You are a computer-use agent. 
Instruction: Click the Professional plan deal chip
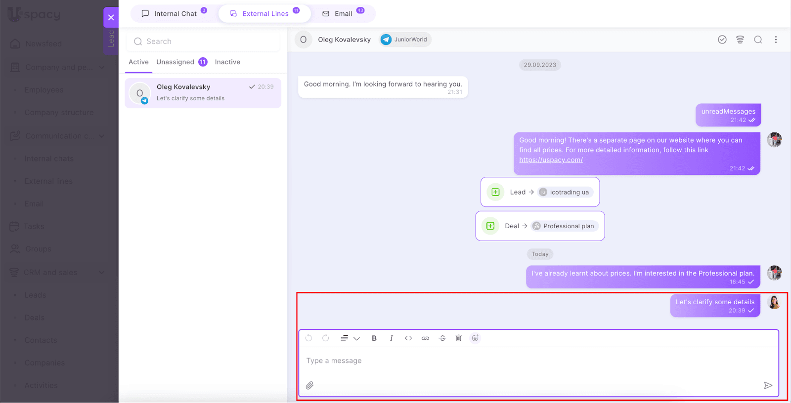coord(565,226)
